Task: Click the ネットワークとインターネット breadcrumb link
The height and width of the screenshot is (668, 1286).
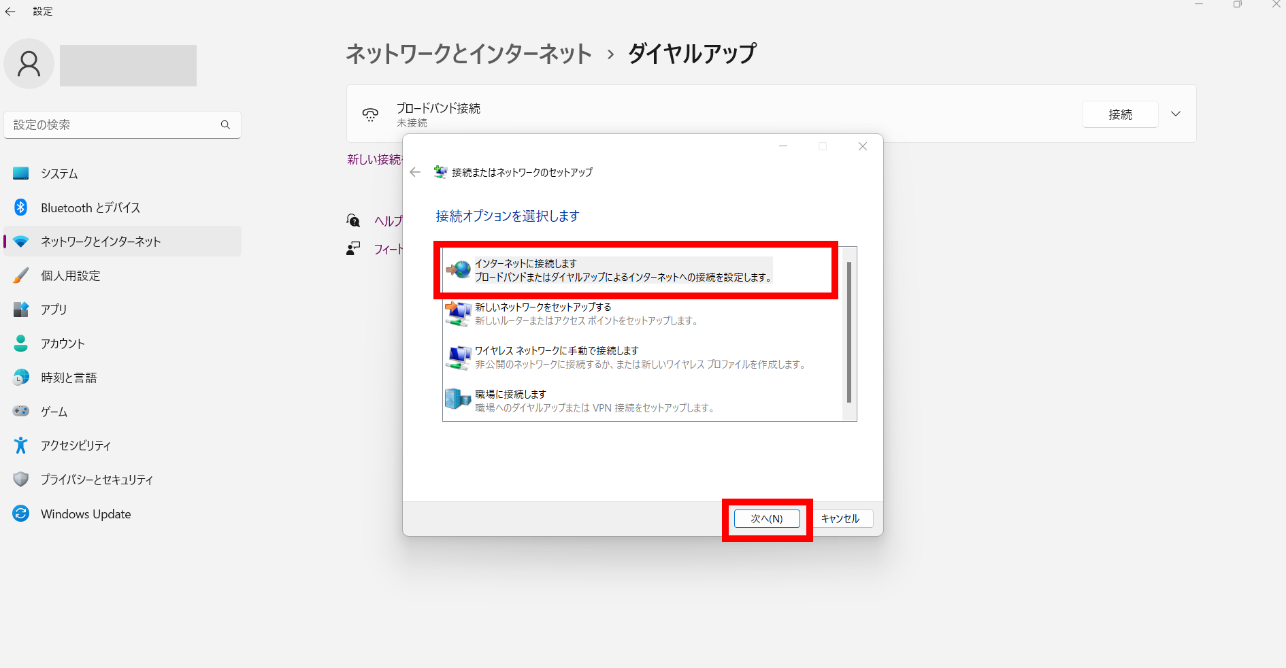Action: click(x=469, y=54)
